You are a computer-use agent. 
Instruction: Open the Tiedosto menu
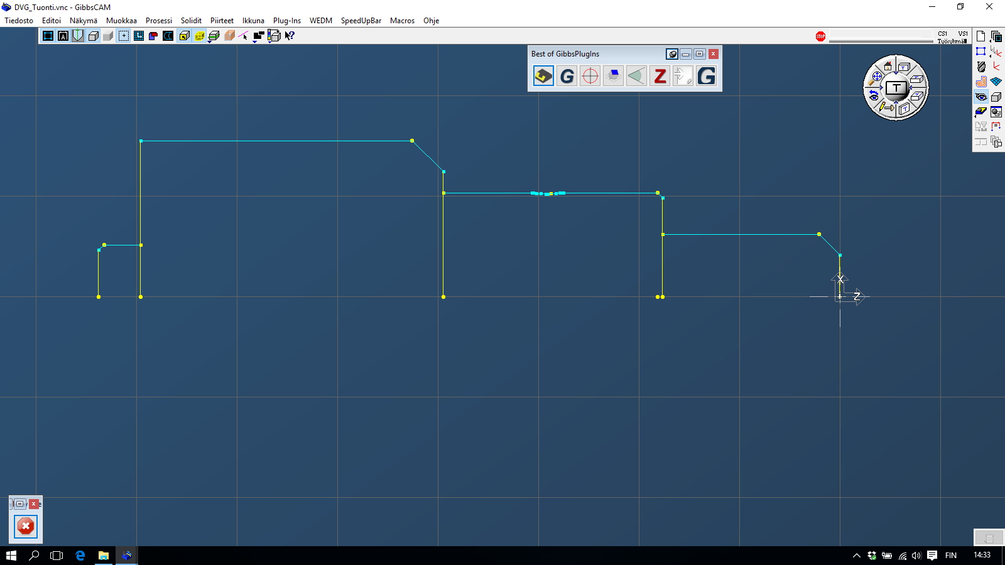click(19, 21)
